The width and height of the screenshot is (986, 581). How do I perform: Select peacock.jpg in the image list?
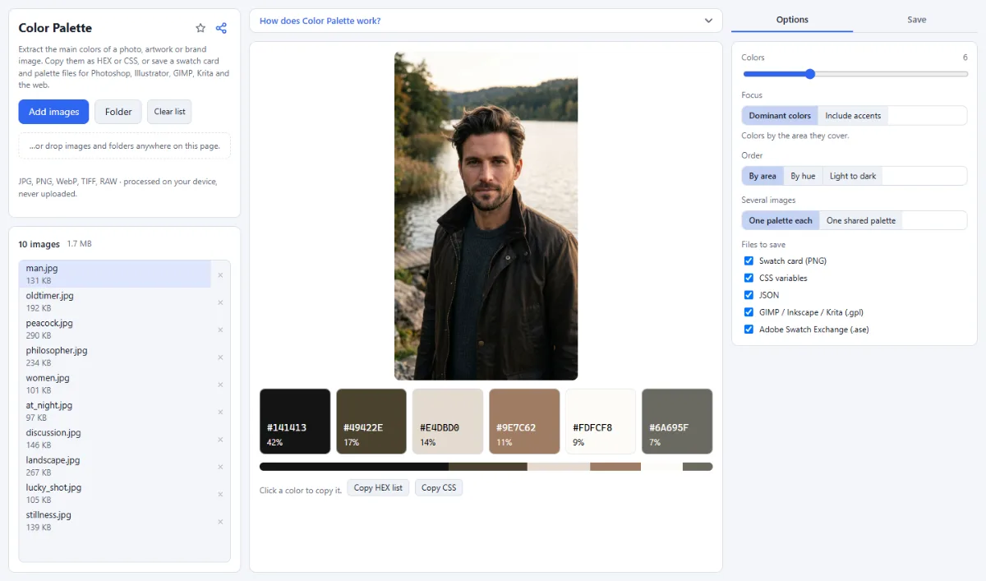point(115,330)
